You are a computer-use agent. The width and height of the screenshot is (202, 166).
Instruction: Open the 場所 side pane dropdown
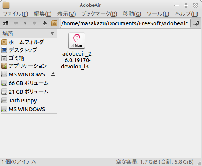pos(52,34)
